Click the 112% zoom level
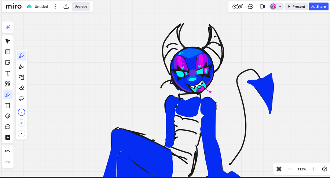330x178 pixels. tap(302, 169)
